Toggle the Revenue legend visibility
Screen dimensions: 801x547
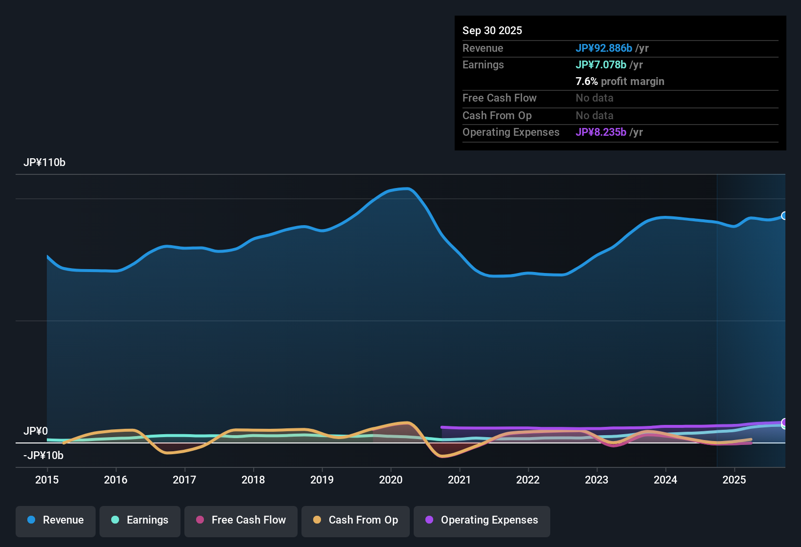point(55,520)
